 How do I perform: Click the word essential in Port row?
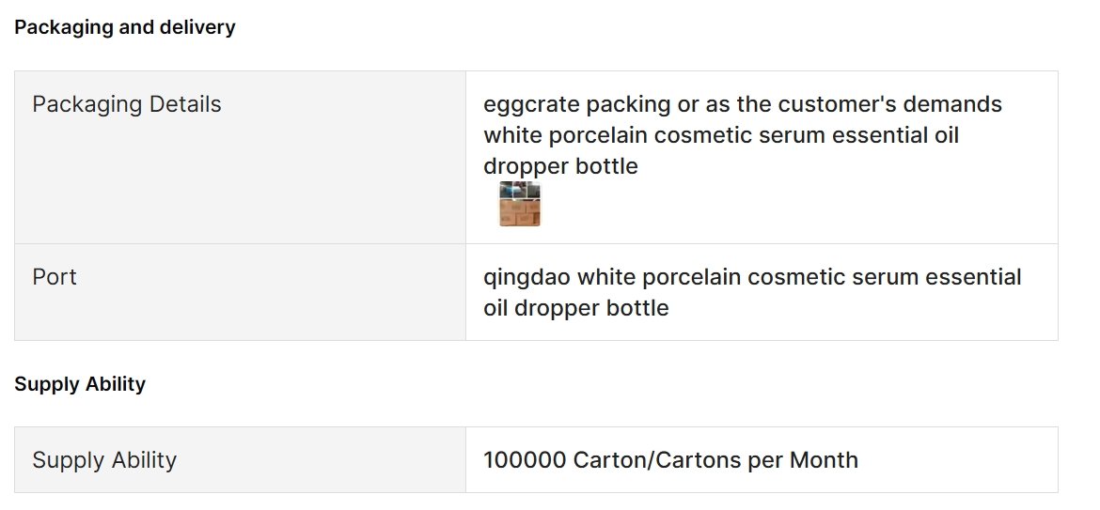(973, 277)
